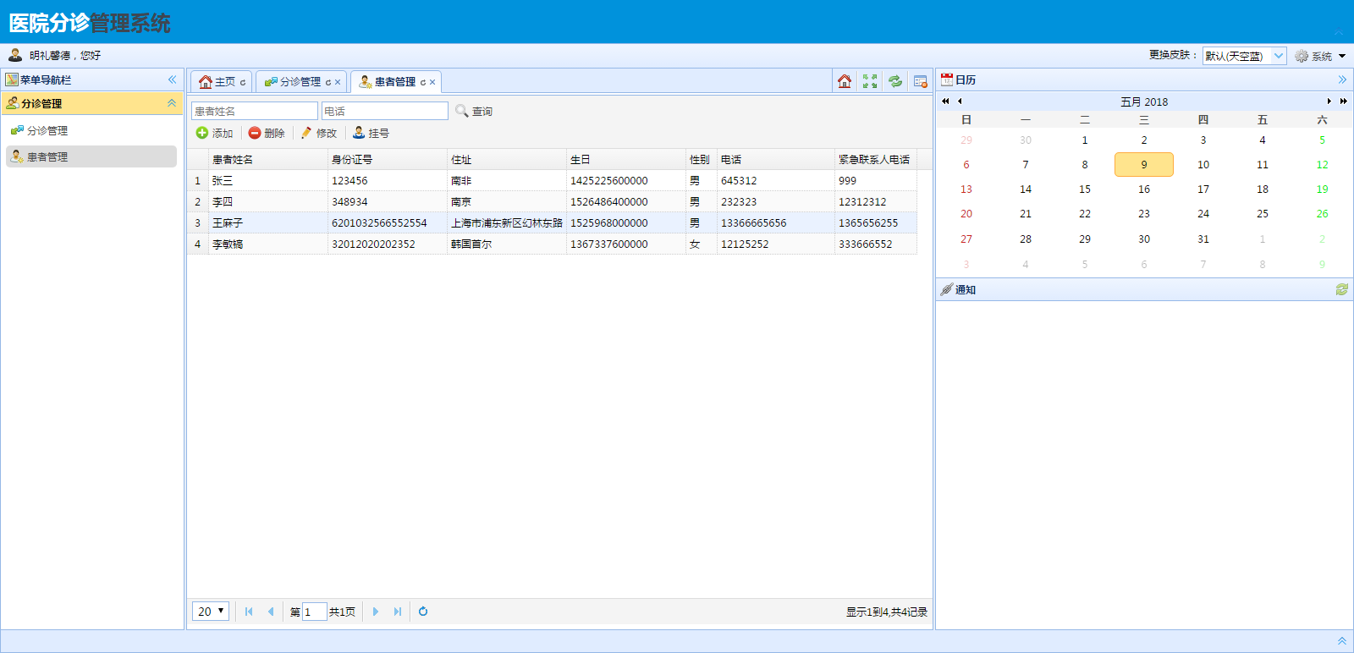Select day 31 in the calendar
Screen dimensions: 1354x653
1203,239
